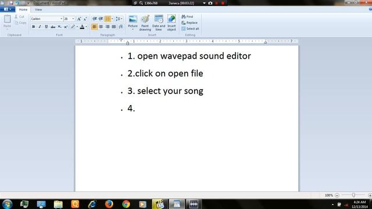Viewport: 372px width, 209px height.
Task: Click the Cut button
Action: click(19, 17)
